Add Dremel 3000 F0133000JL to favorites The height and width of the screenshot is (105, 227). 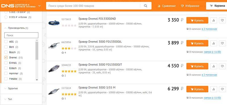(x=222, y=43)
